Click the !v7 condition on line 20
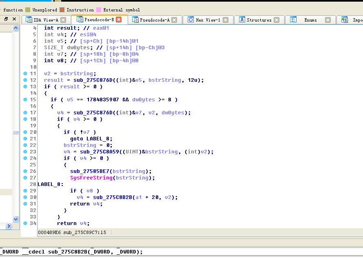The image size is (363, 258). click(x=85, y=132)
